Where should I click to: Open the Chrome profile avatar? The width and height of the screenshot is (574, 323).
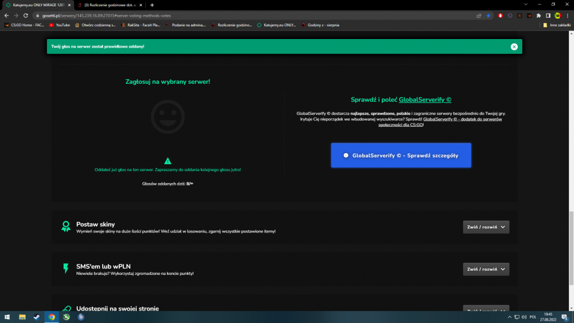pos(557,15)
